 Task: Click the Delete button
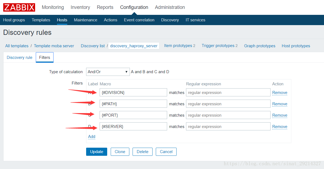(143, 152)
